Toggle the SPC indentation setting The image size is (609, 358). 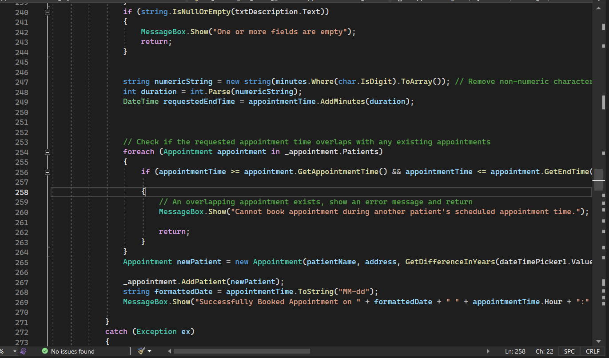[x=569, y=351]
